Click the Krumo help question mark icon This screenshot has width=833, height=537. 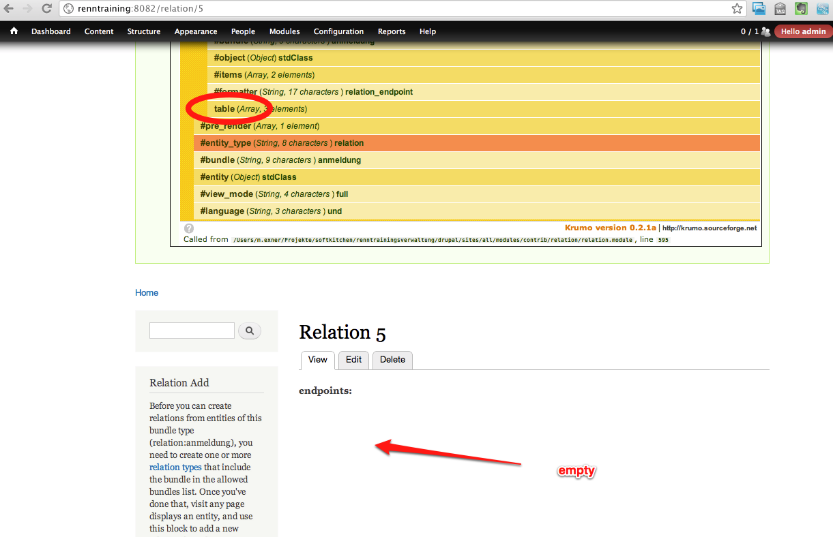tap(189, 228)
